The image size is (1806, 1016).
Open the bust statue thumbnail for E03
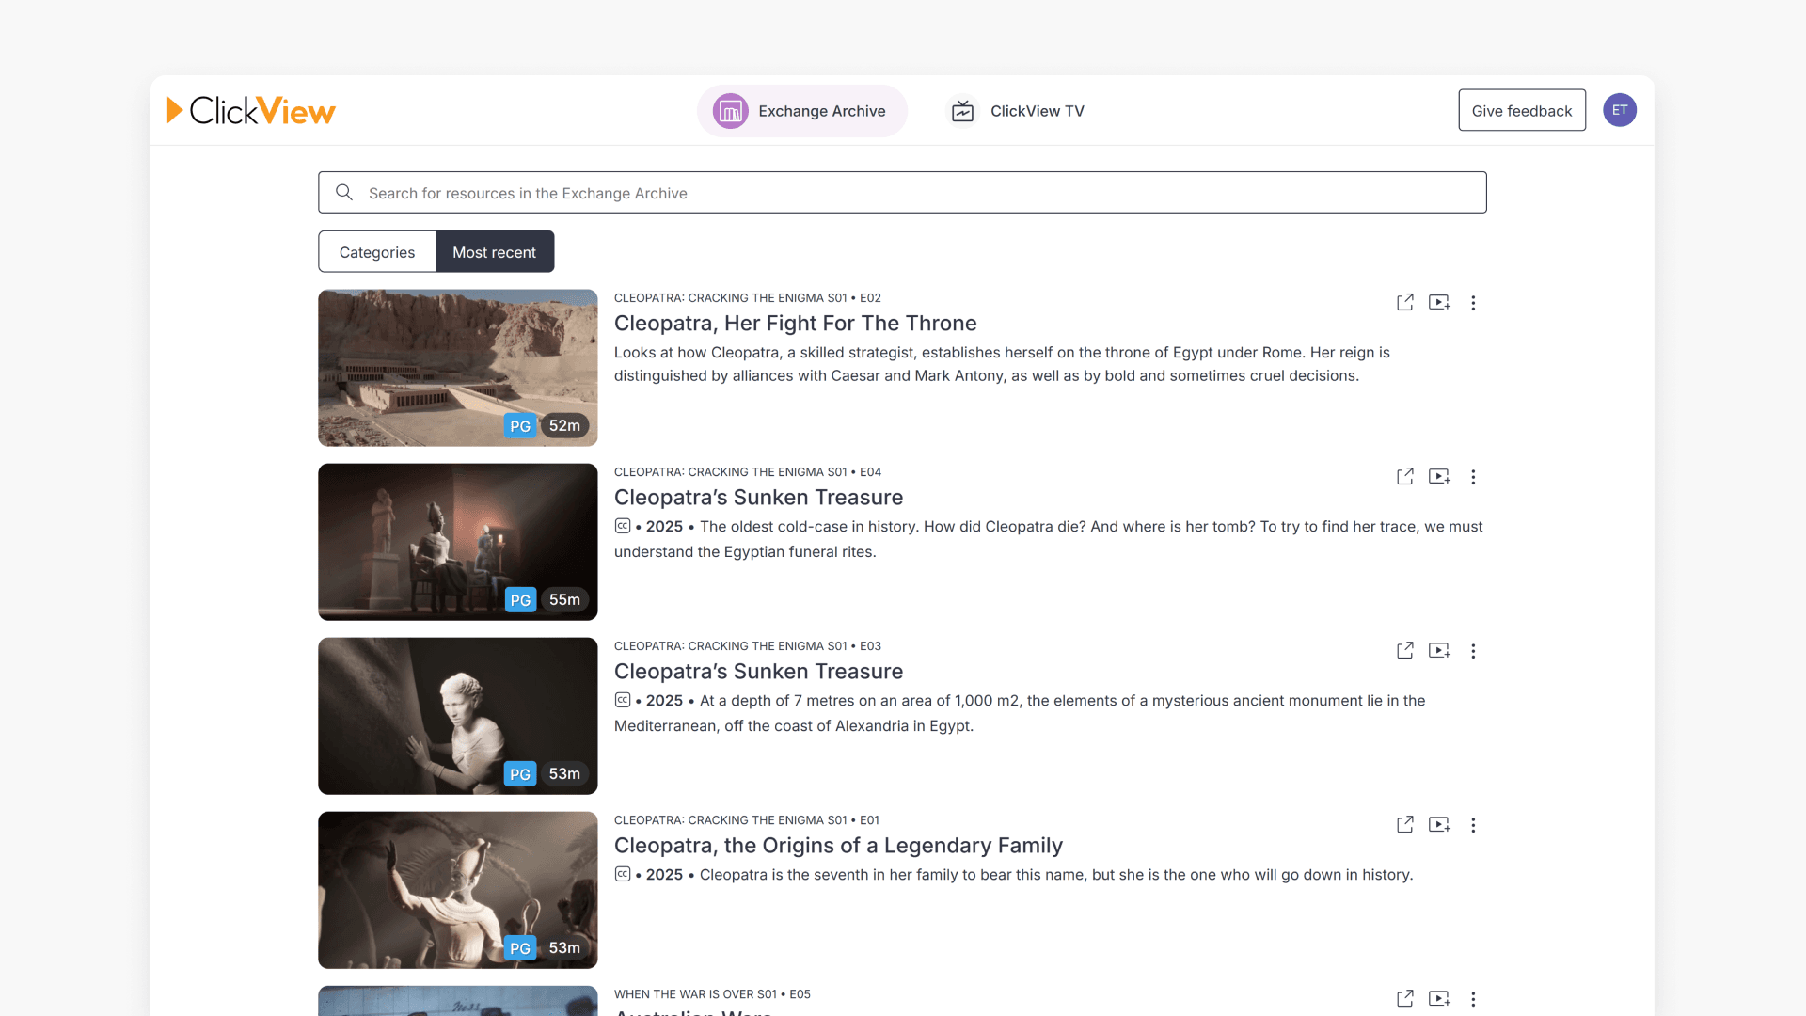[x=457, y=716]
